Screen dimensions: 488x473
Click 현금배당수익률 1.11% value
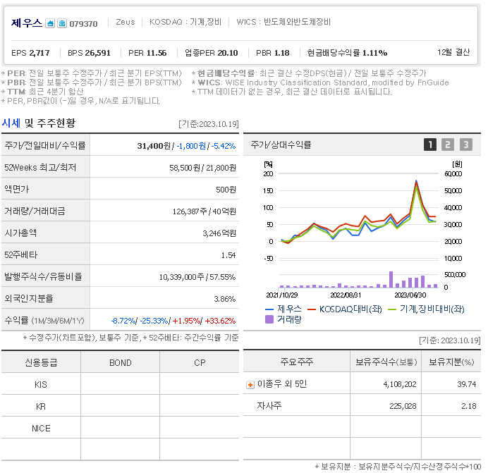(x=348, y=53)
